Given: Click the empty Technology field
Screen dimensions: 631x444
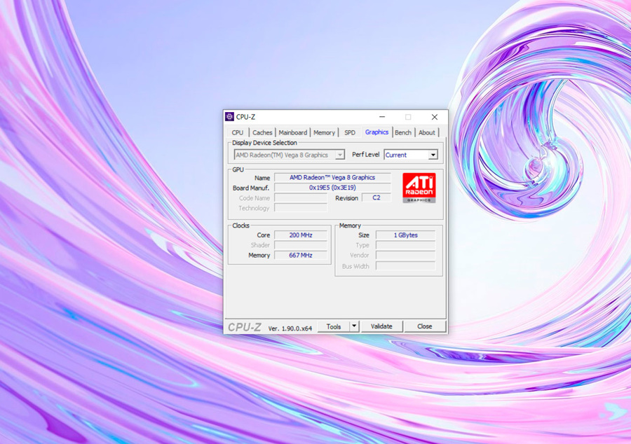Looking at the screenshot, I should [301, 208].
